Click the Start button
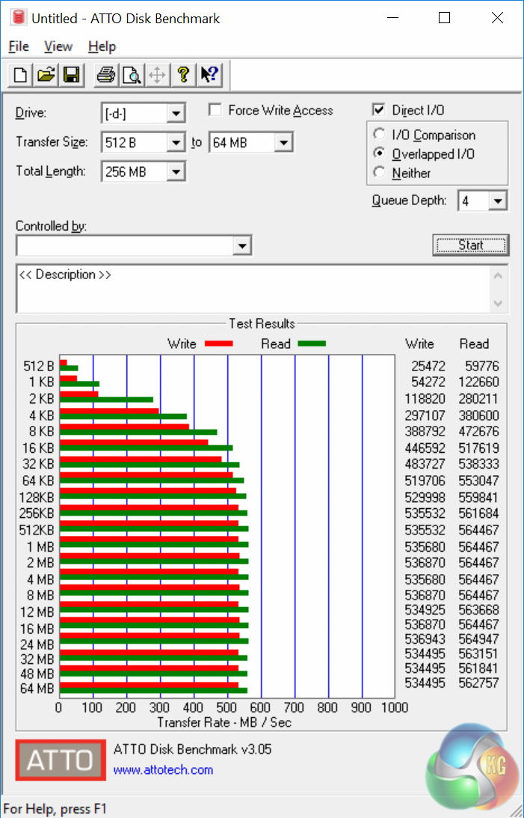The width and height of the screenshot is (524, 818). click(x=471, y=245)
